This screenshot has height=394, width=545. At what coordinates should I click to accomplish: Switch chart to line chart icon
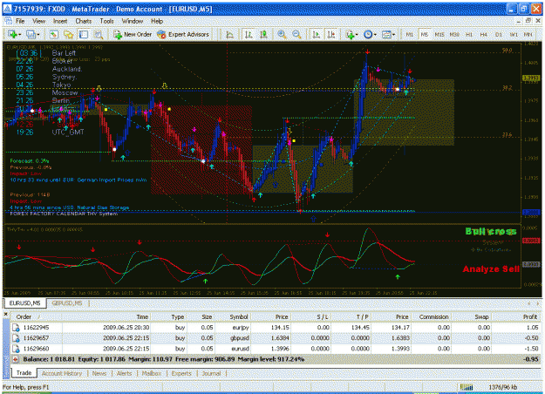(x=229, y=34)
